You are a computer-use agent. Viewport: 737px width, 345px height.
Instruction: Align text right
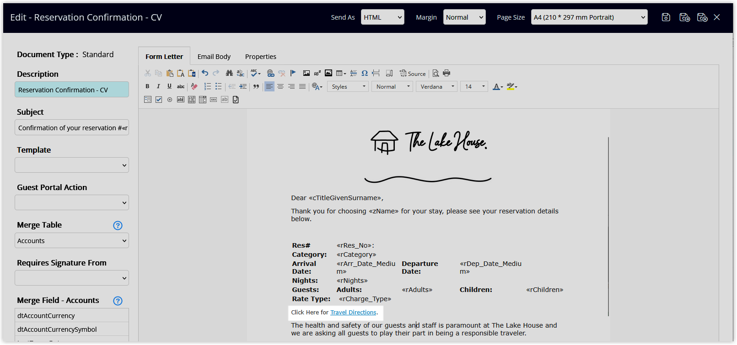click(291, 86)
